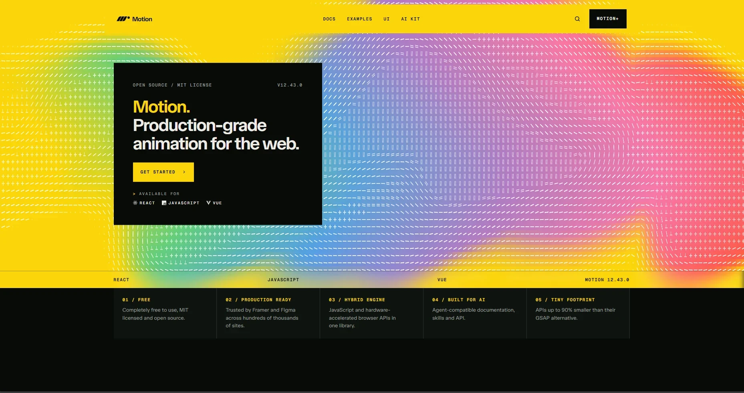Screen dimensions: 744x393
Task: Open the 03 / HYBRID ENGINE card
Action: coord(371,313)
